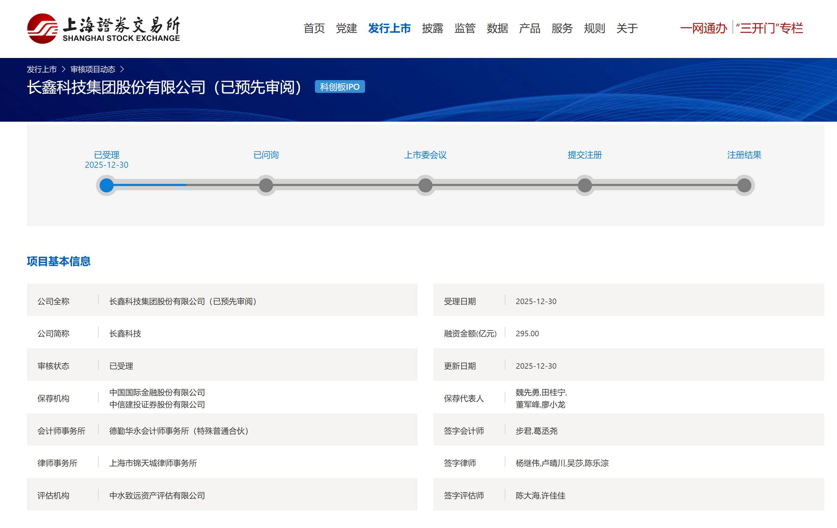
Task: Go to the 监管 menu
Action: (x=465, y=28)
